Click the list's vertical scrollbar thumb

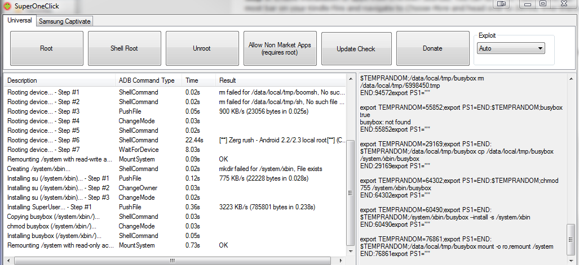(x=351, y=192)
